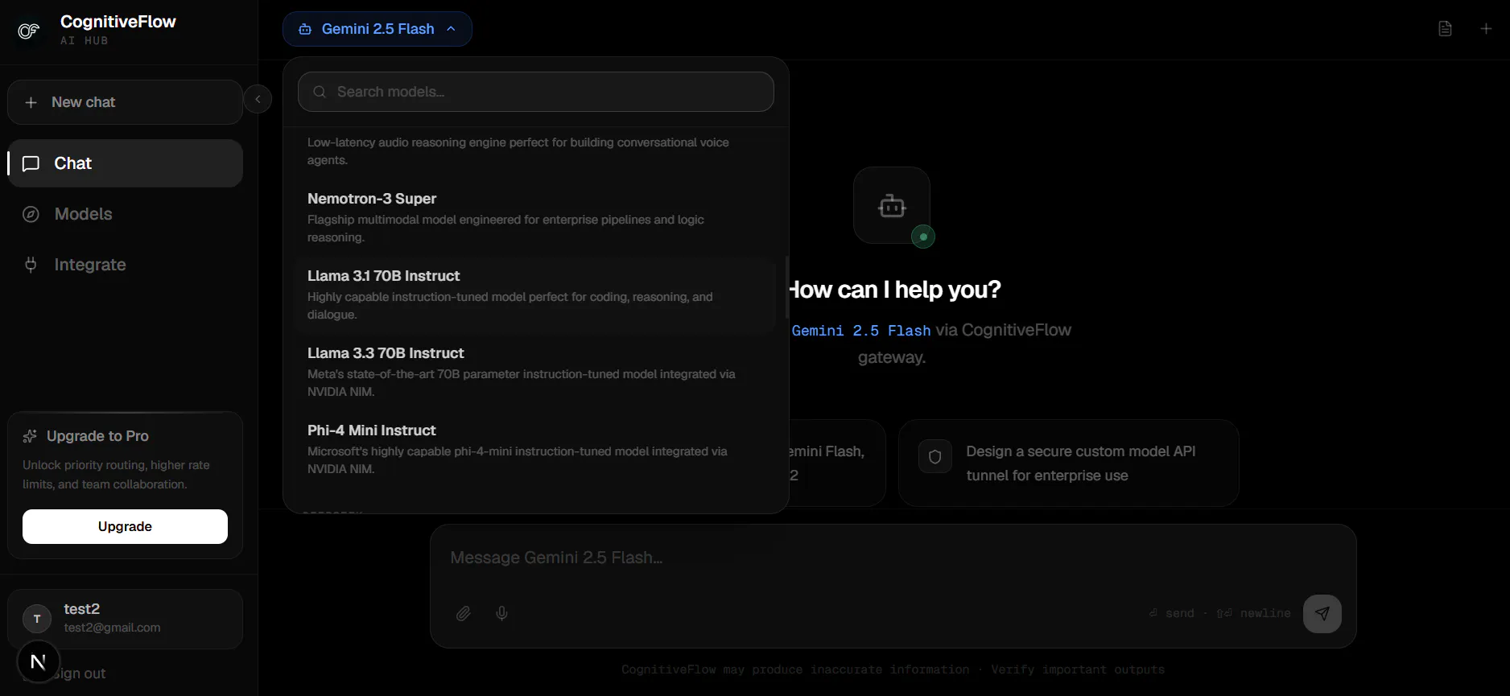Viewport: 1510px width, 696px height.
Task: Collapse the sidebar with chevron button
Action: [x=258, y=99]
